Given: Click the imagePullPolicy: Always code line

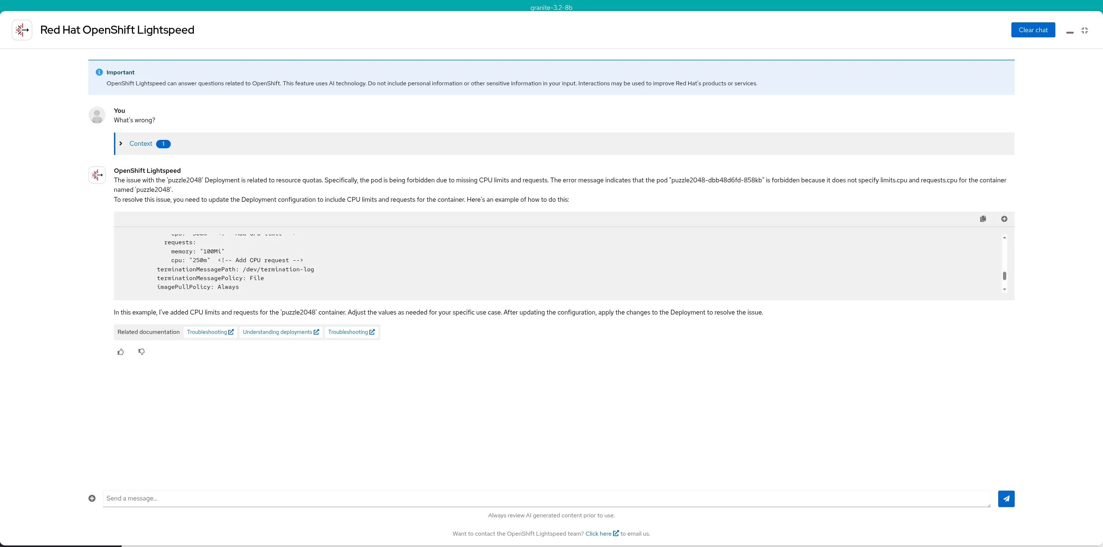Looking at the screenshot, I should point(198,287).
